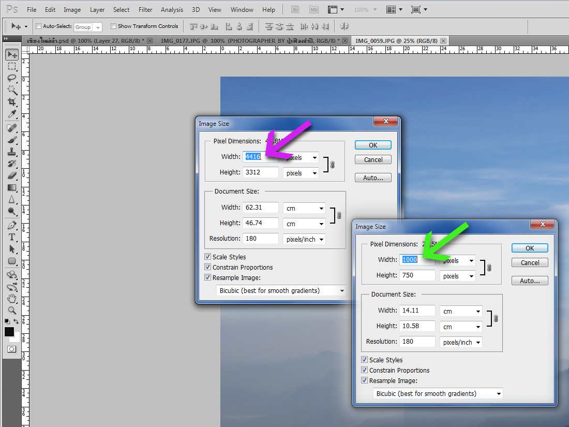Enable Show Transform Controls checkbox

[x=113, y=26]
